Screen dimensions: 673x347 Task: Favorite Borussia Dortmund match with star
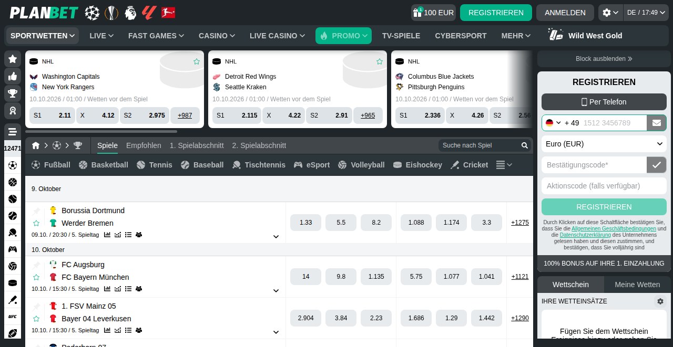(x=36, y=223)
